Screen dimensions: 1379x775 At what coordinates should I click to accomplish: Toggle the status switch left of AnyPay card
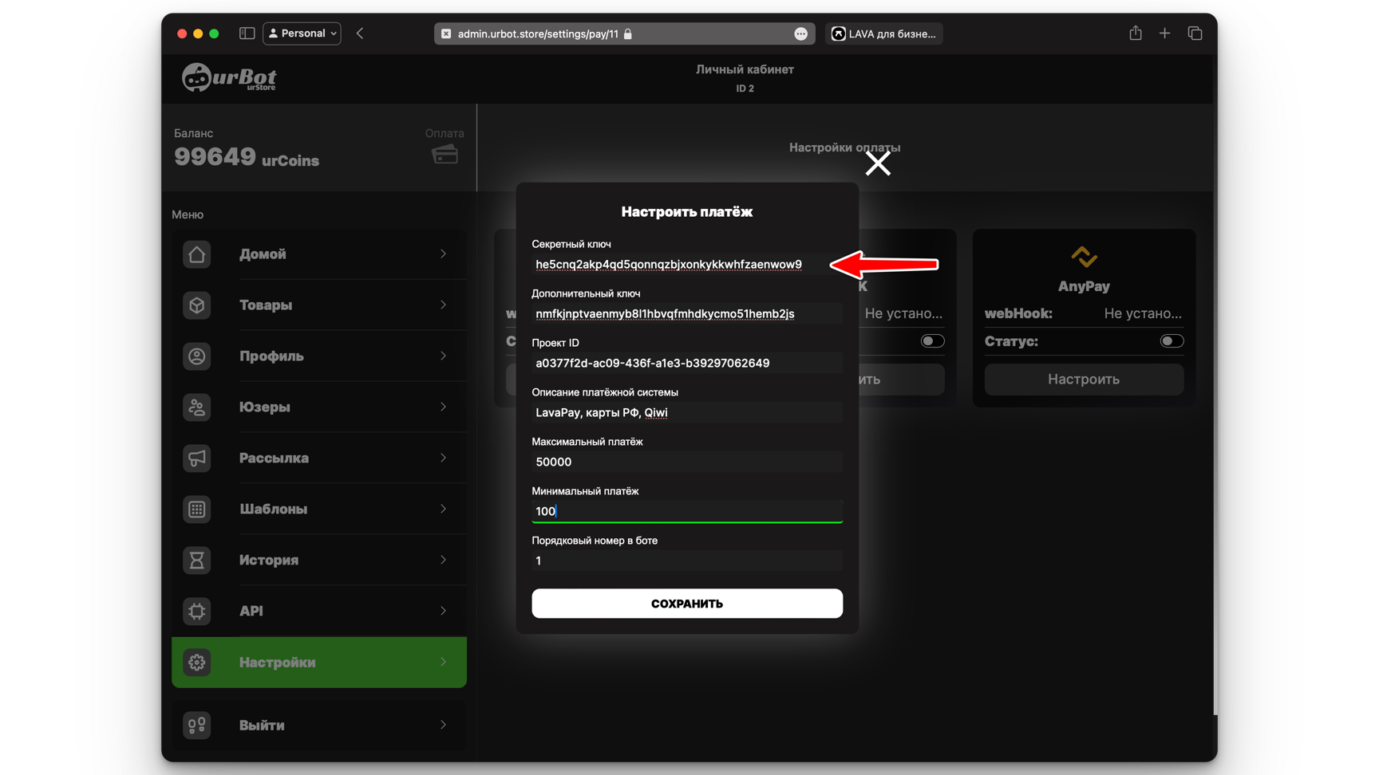pos(931,341)
